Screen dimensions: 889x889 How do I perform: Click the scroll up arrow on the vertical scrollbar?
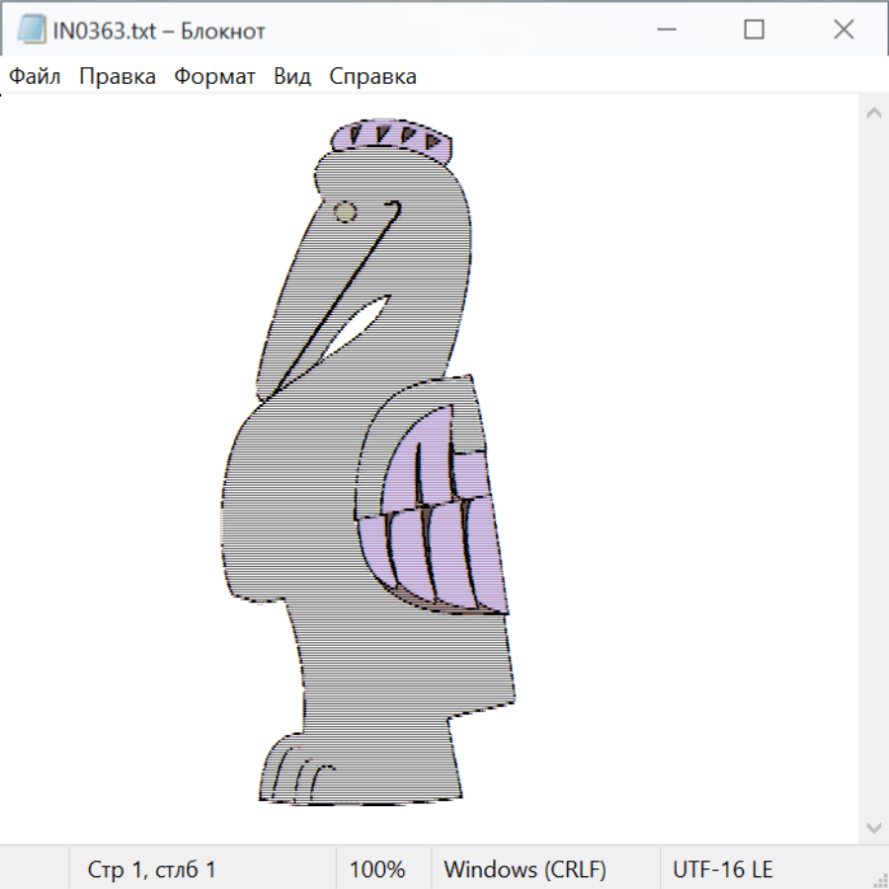pyautogui.click(x=873, y=113)
